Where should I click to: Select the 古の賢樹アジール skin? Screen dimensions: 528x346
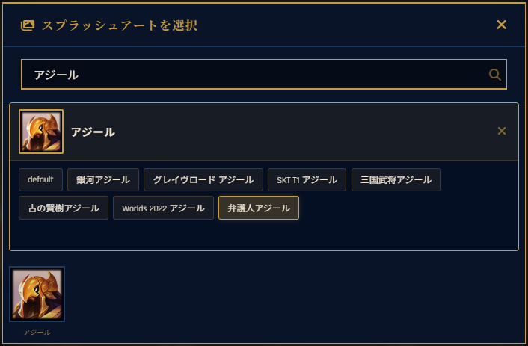tap(64, 208)
